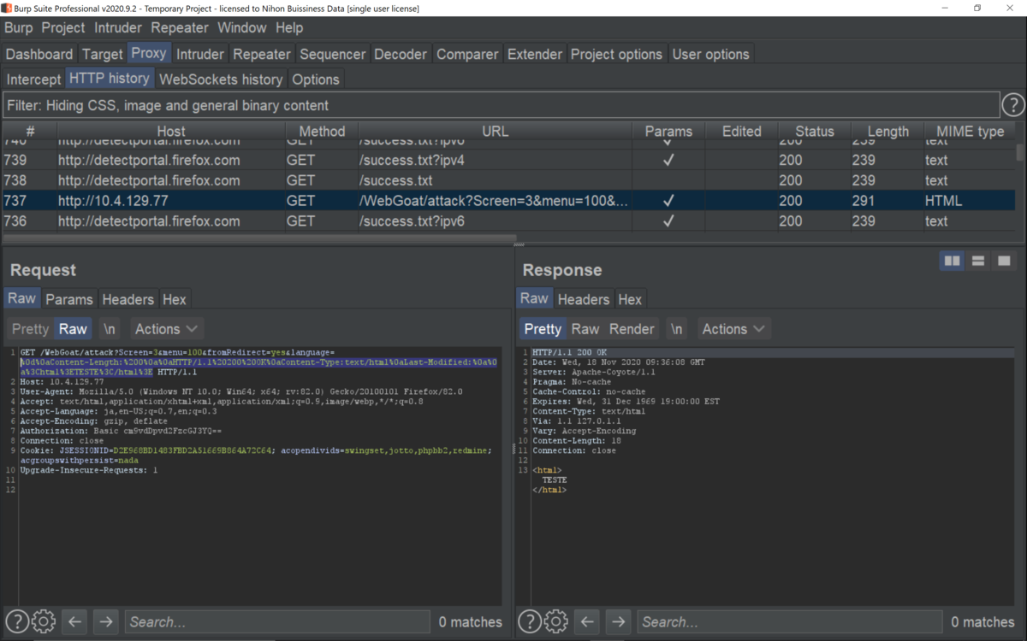Open the Response Headers tab
This screenshot has width=1027, height=641.
[x=584, y=299]
